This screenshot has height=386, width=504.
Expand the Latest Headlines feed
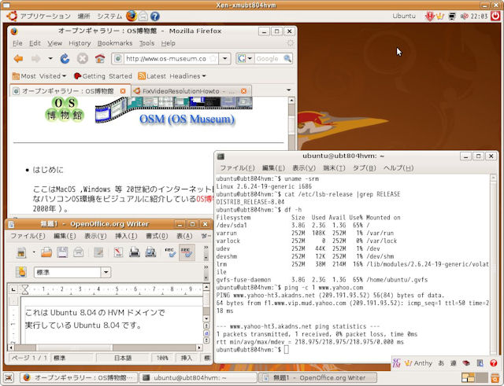[x=172, y=76]
